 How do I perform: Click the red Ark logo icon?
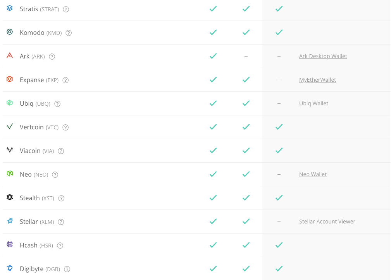click(10, 56)
